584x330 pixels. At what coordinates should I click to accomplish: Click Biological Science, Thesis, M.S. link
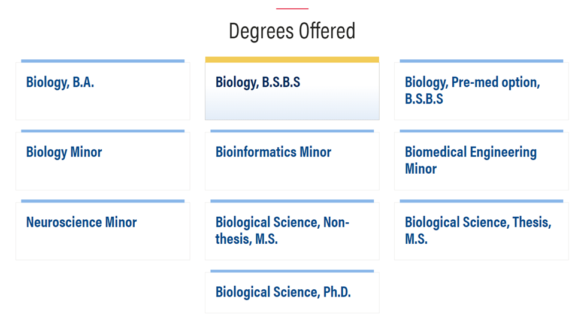coord(477,230)
